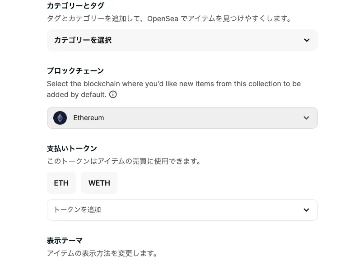Click the chevron arrow in カテゴリーを選択 field
This screenshot has width=354, height=261.
307,40
